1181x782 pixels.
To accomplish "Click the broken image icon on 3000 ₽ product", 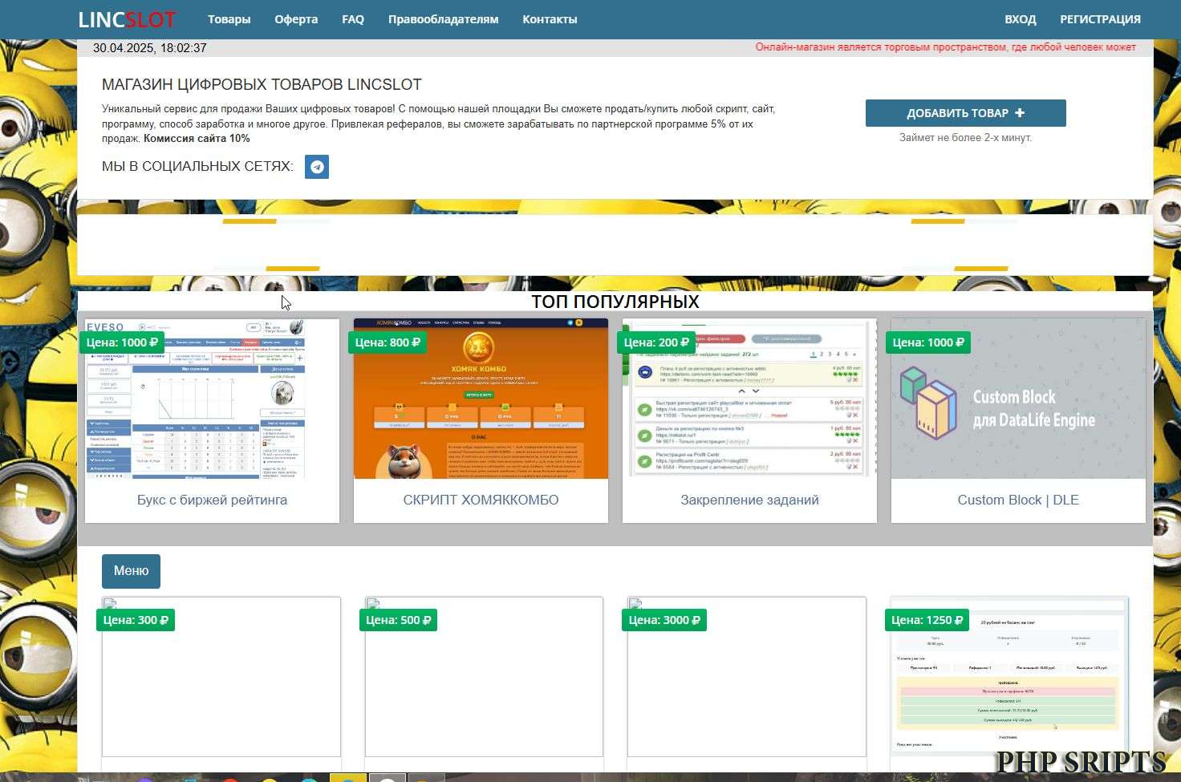I will (635, 604).
